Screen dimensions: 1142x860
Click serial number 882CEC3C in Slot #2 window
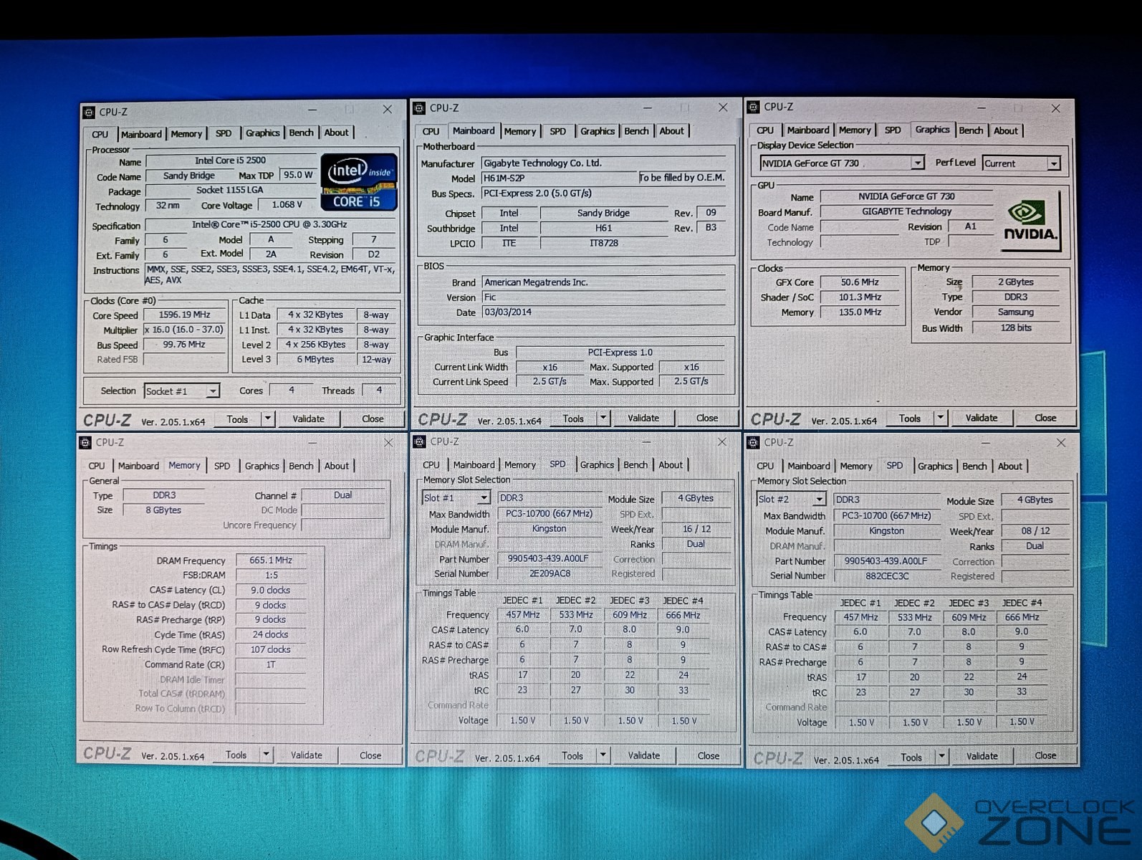tap(886, 575)
